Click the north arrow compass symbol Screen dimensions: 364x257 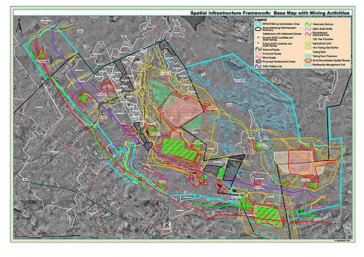[x=19, y=27]
